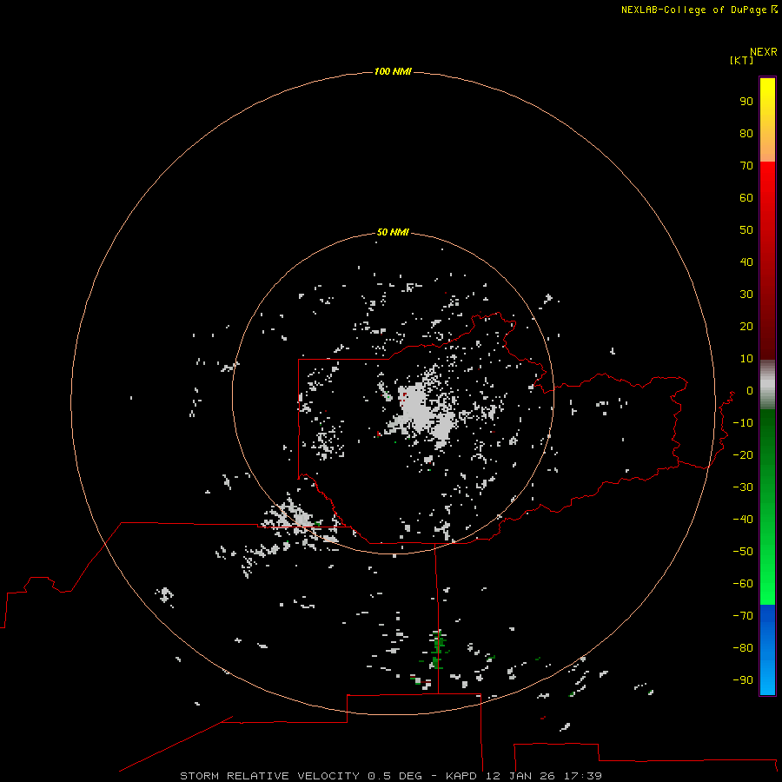
Task: Click the 50 value on the velocity scale
Action: point(746,230)
